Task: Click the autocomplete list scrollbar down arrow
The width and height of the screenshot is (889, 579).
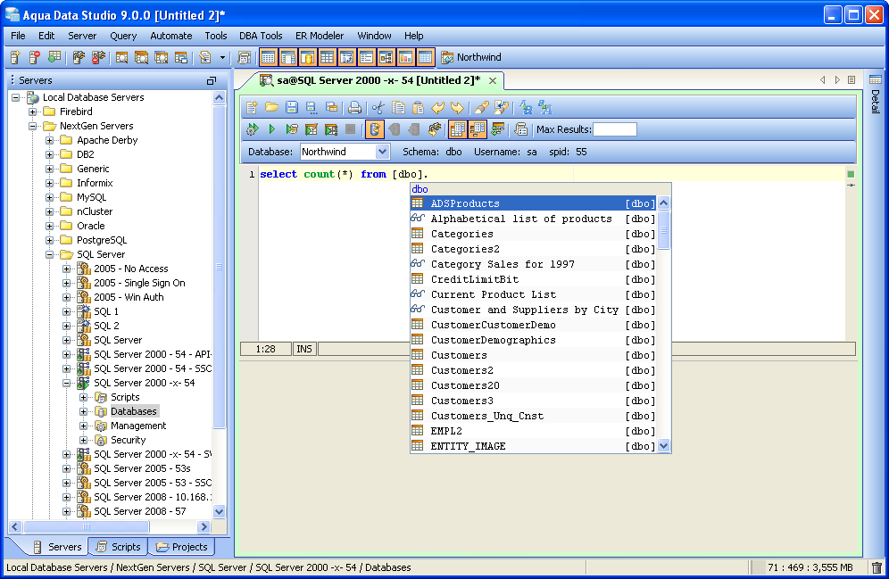Action: pos(663,446)
